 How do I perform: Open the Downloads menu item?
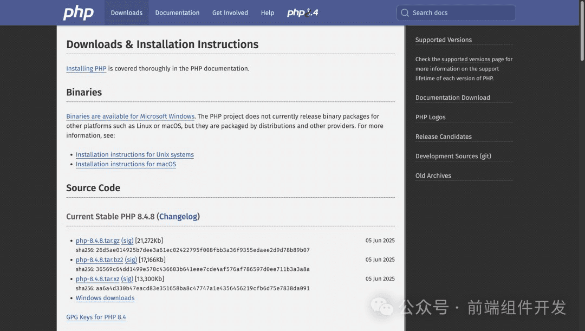[x=126, y=12]
